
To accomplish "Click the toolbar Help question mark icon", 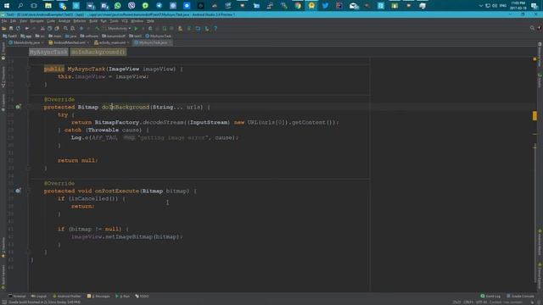I will click(216, 28).
